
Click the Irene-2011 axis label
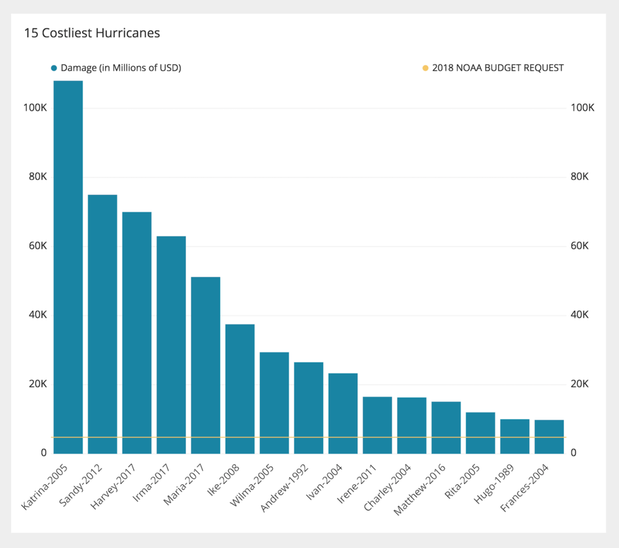(357, 484)
